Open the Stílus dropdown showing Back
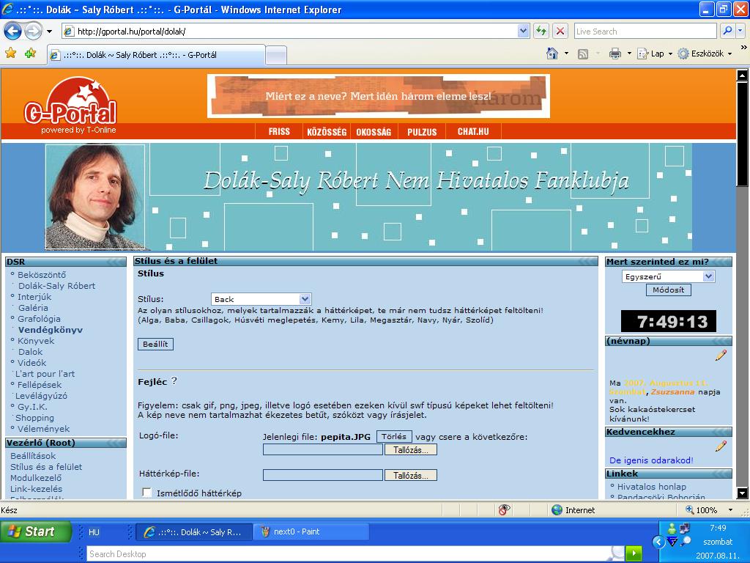The height and width of the screenshot is (563, 750). pos(261,299)
